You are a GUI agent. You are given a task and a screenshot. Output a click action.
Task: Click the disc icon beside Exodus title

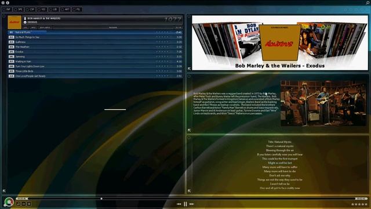[25, 22]
